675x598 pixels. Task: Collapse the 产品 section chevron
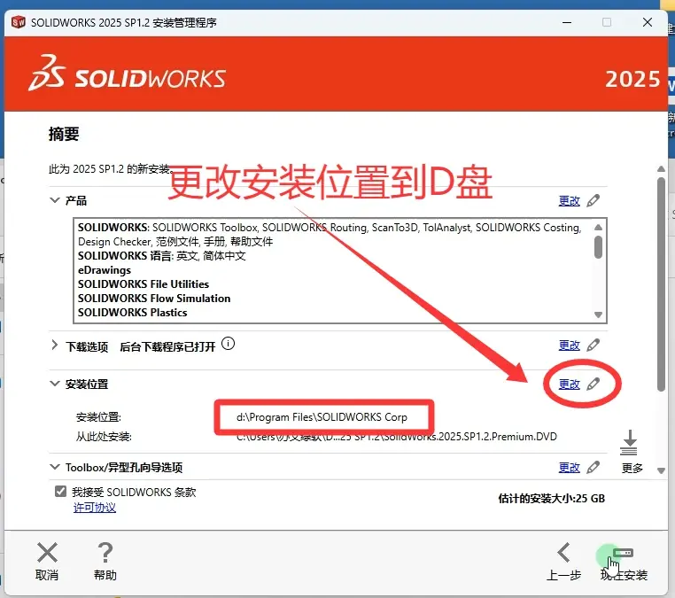55,200
